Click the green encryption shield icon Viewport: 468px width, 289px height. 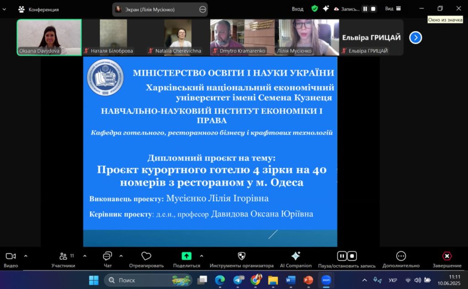(314, 9)
